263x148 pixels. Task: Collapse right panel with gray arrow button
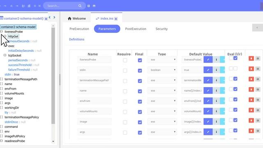point(258,28)
